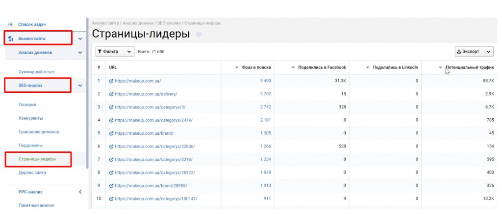This screenshot has width=502, height=214.
Task: Open Поддомены in sidebar
Action: click(x=31, y=146)
